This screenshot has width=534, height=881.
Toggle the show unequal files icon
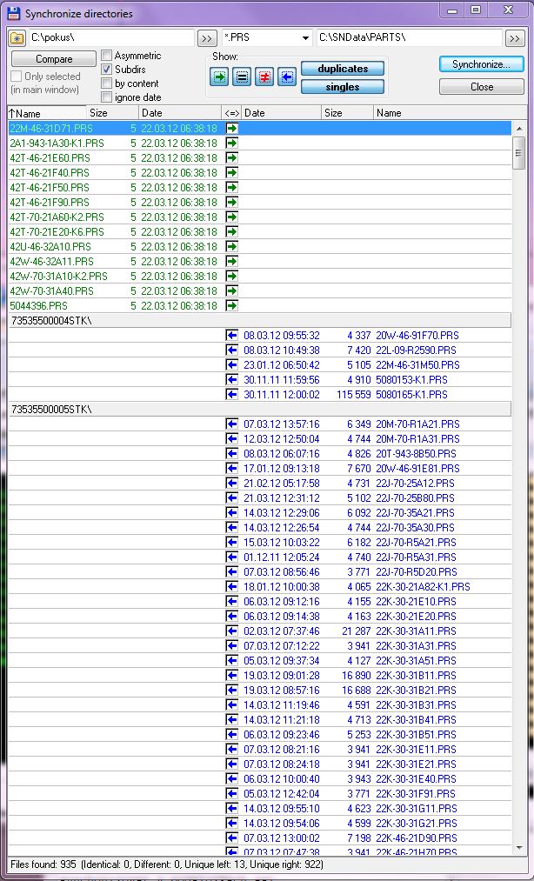[264, 77]
